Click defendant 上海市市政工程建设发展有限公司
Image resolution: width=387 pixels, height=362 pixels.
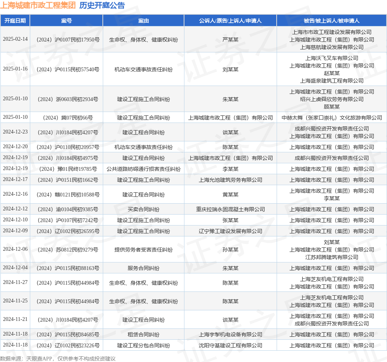(x=332, y=32)
